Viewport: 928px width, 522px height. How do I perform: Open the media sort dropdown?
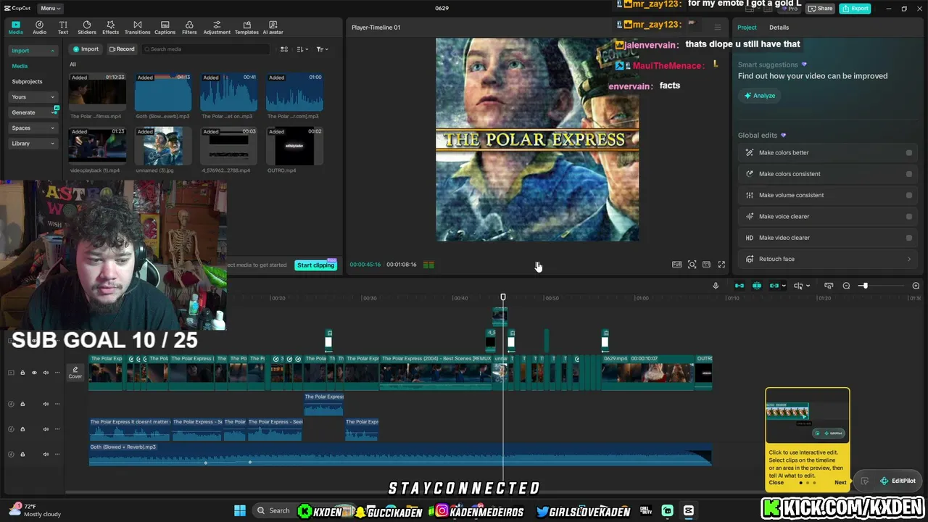pyautogui.click(x=302, y=49)
